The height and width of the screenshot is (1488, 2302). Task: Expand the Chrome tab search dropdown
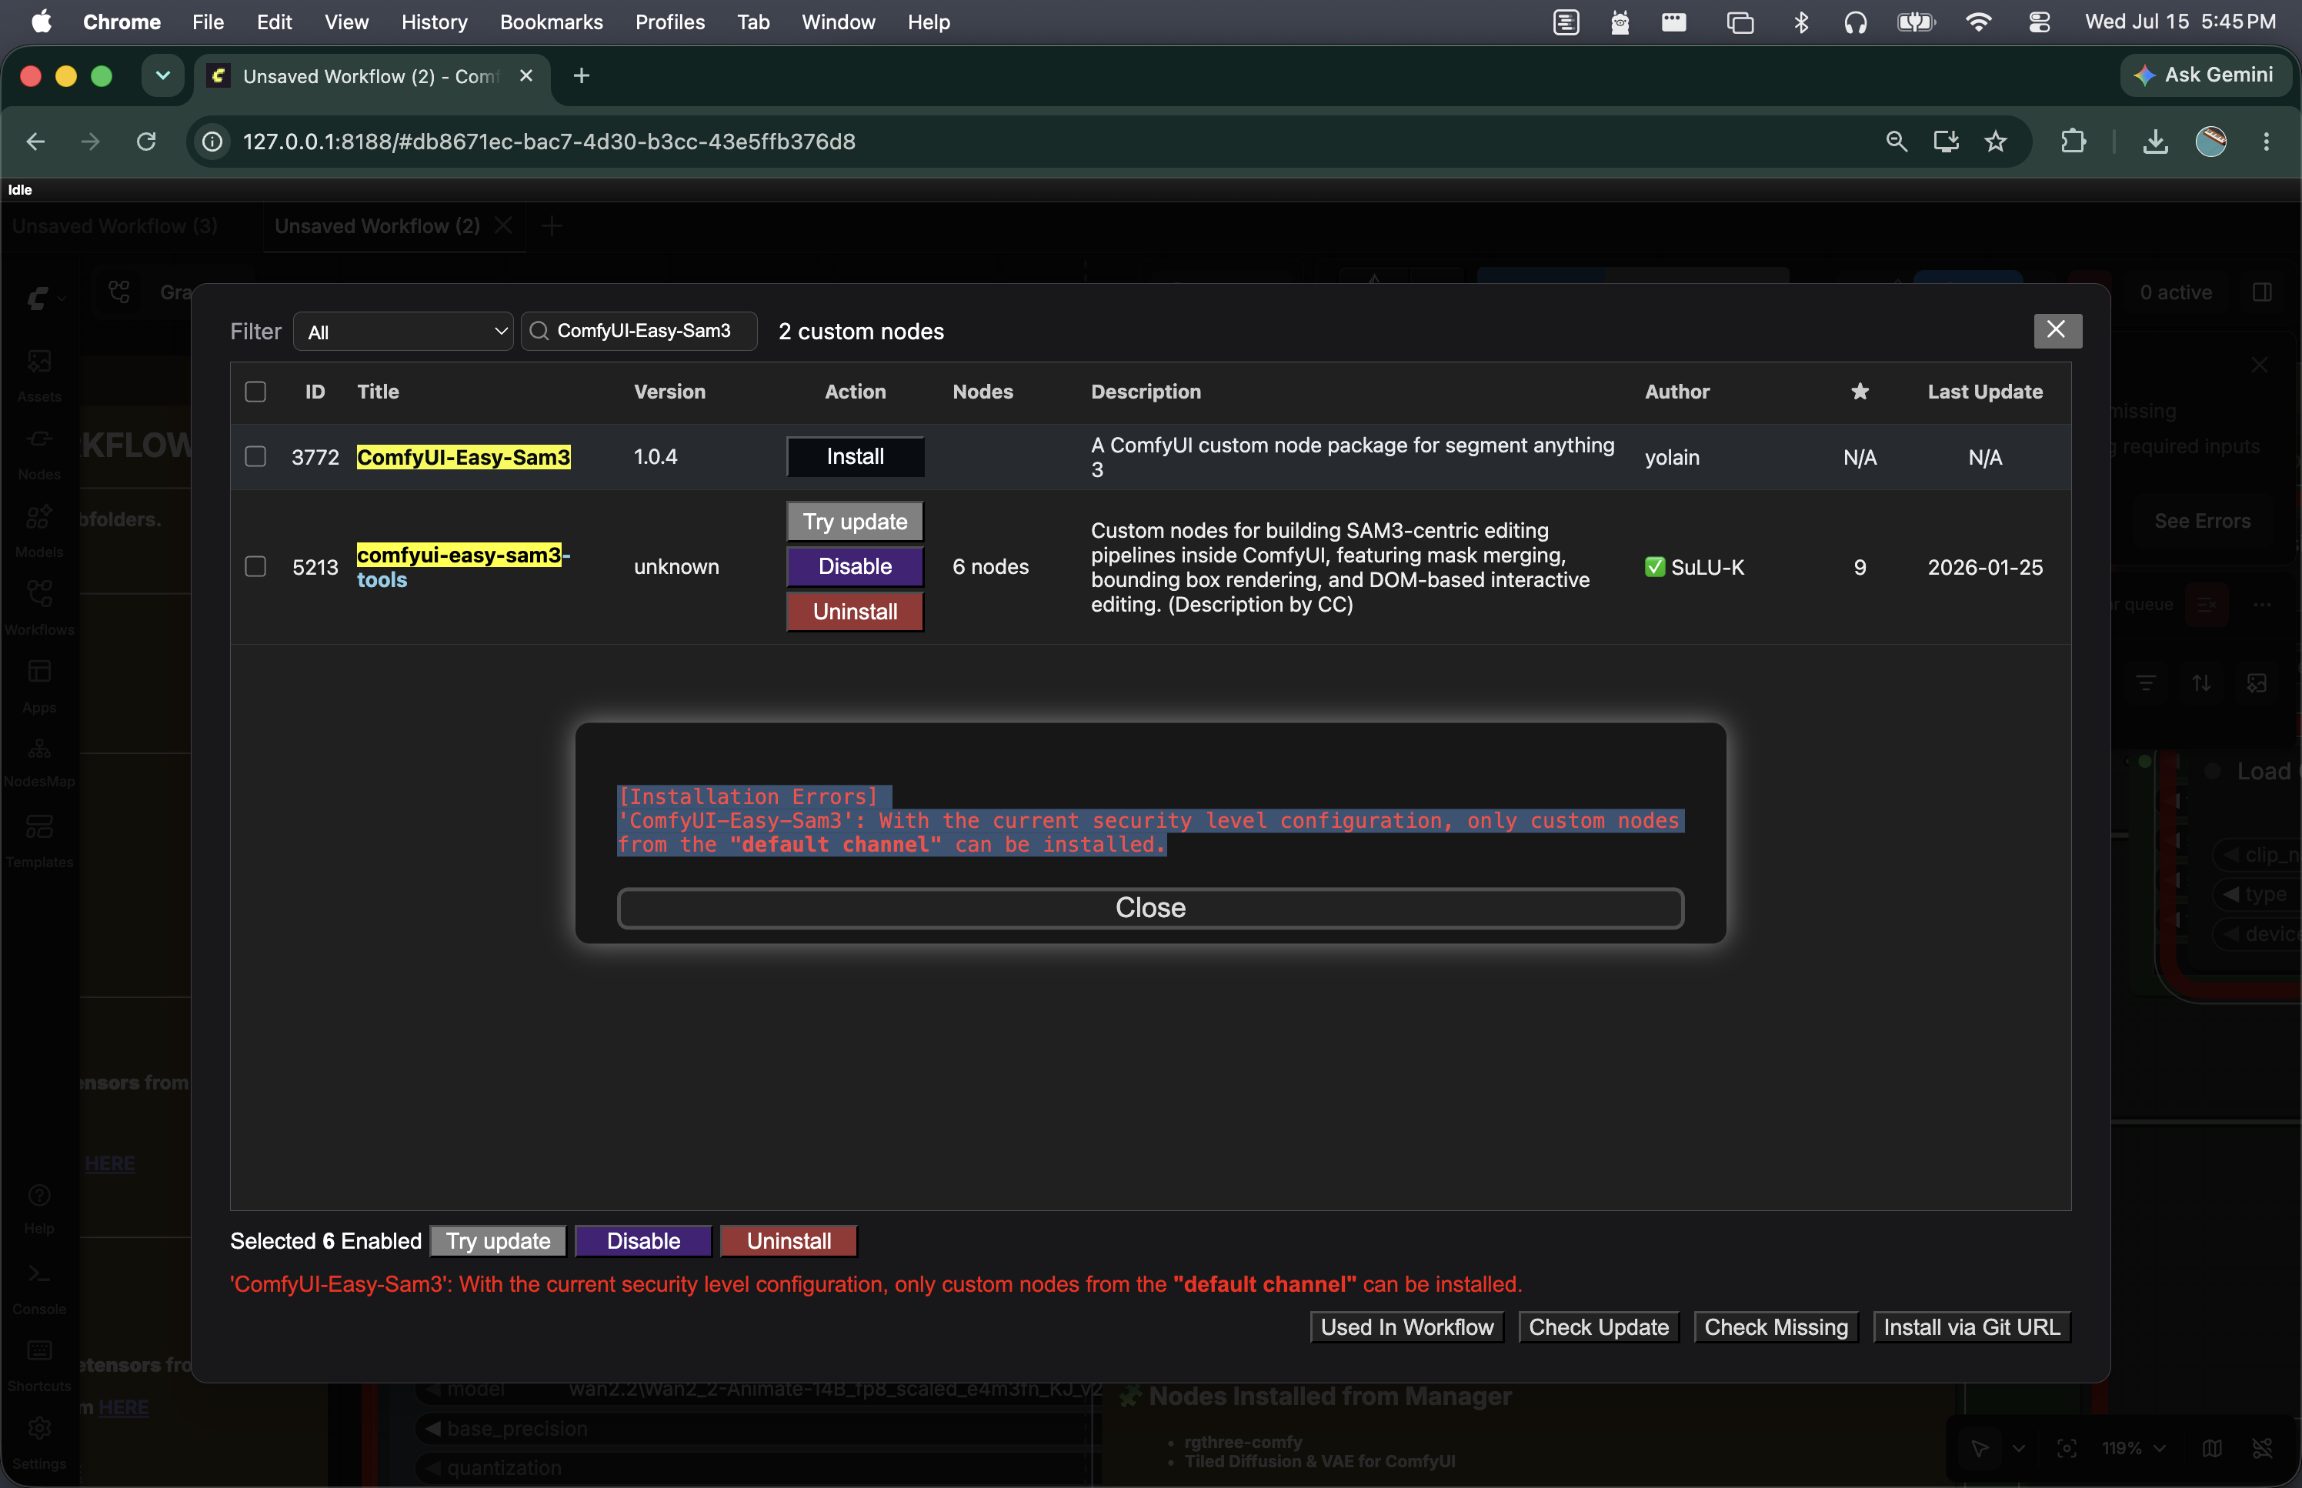pos(162,75)
